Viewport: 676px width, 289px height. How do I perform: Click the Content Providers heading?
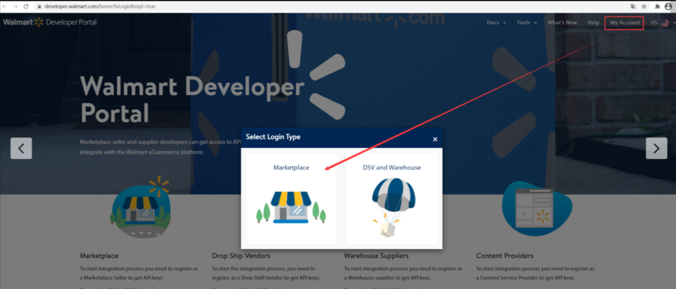[x=504, y=256]
